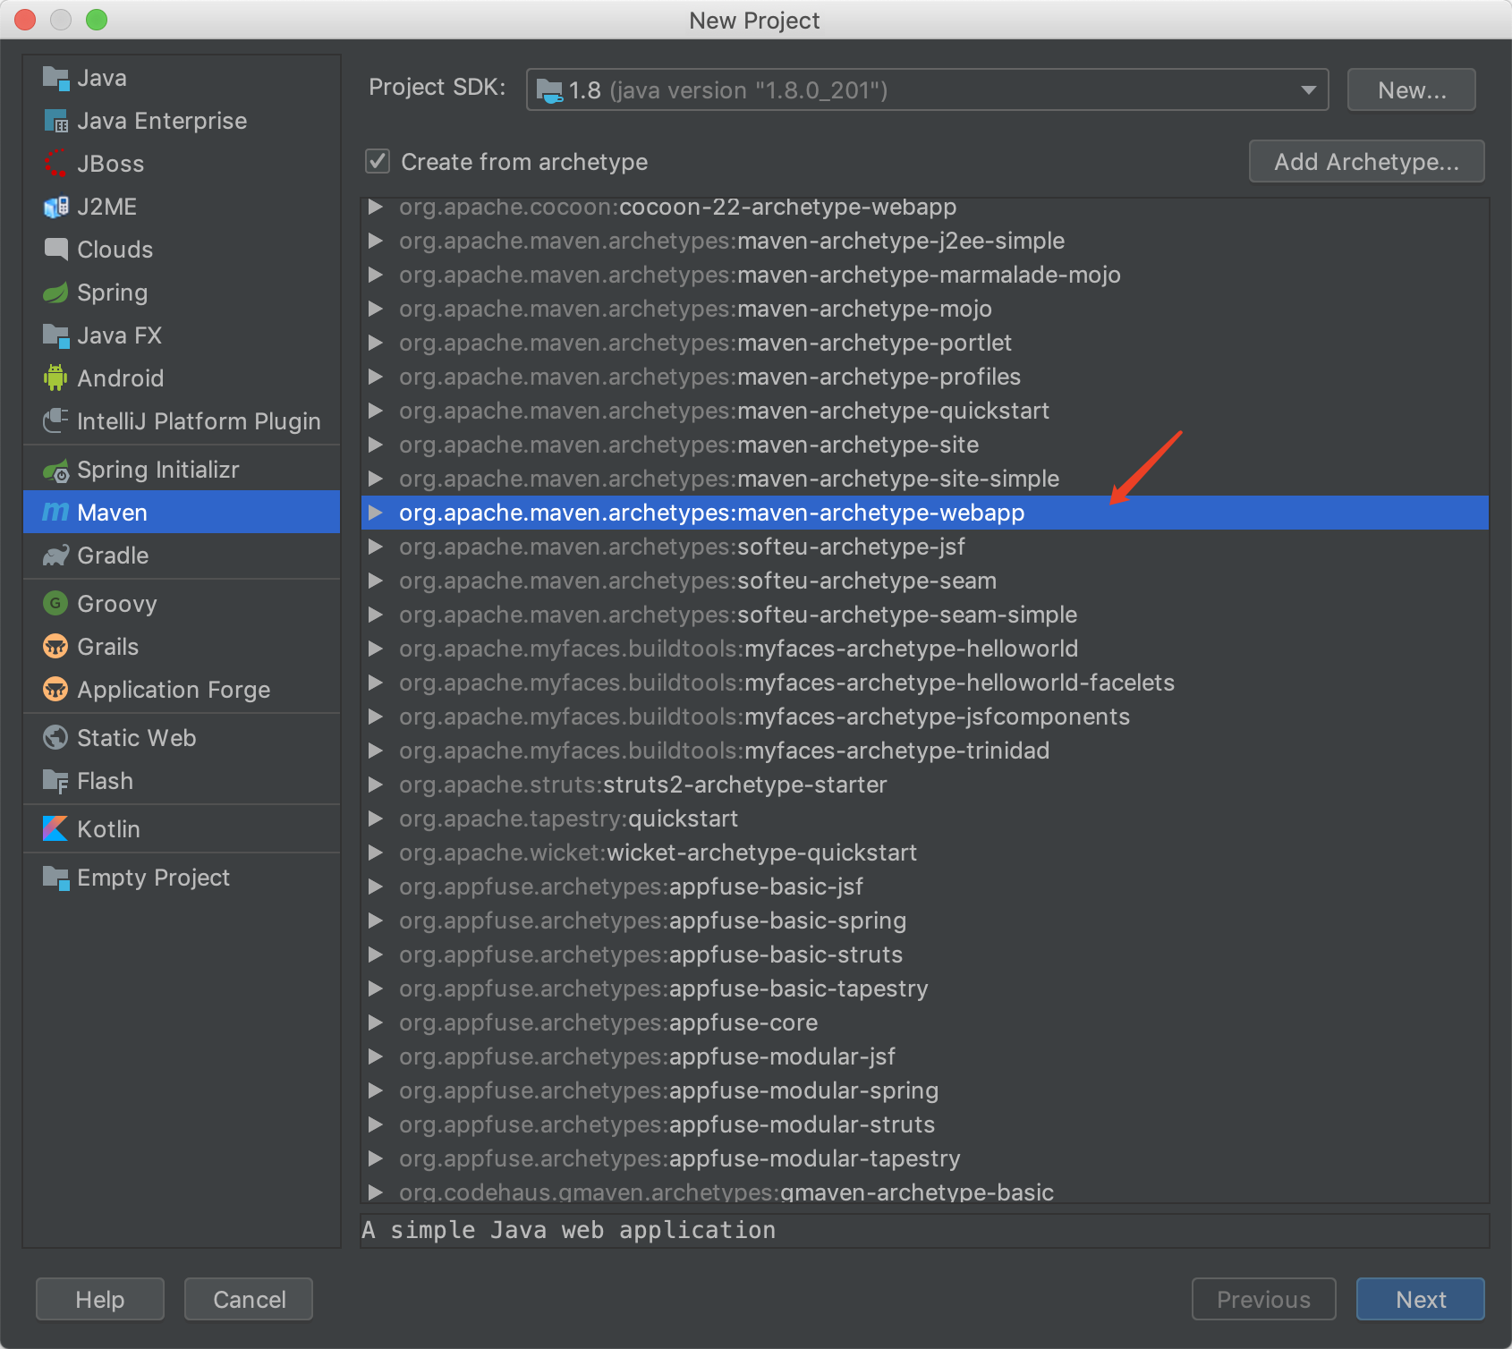Select myfaces-archetype-trinidad archetype
Viewport: 1512px width, 1349px height.
point(925,751)
